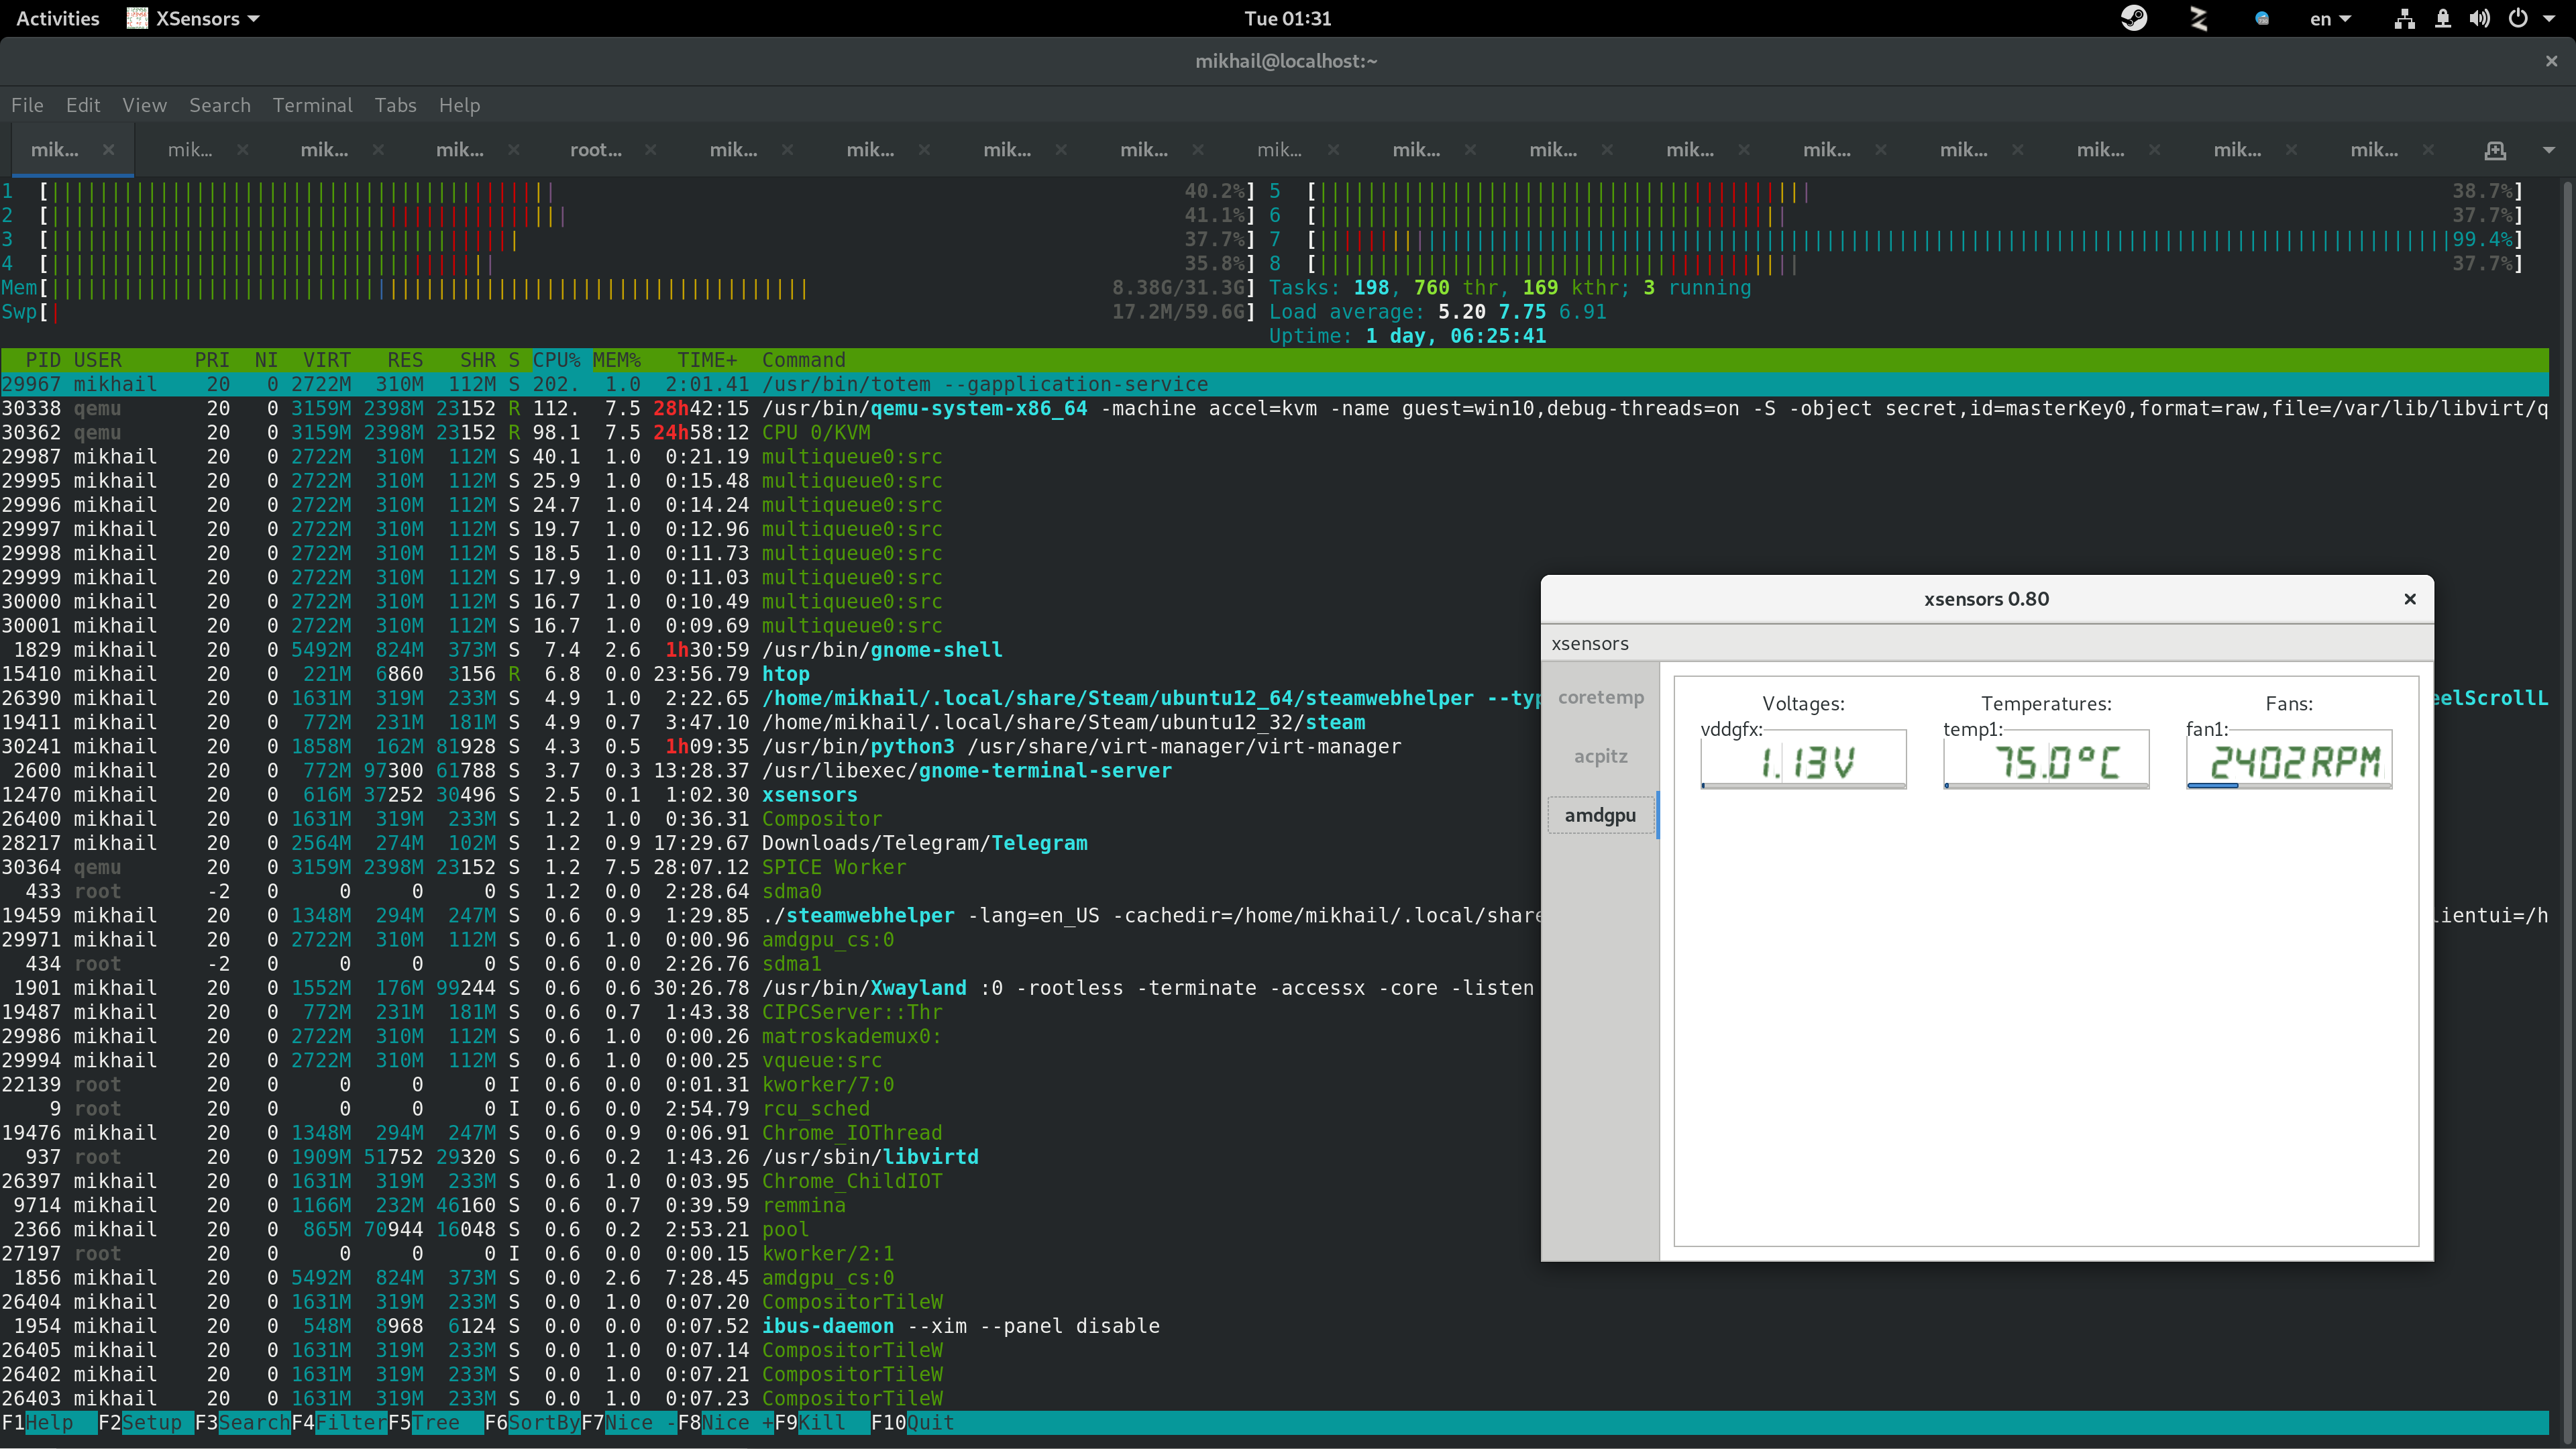Image resolution: width=2576 pixels, height=1449 pixels.
Task: Switch to the coretemp sensor tab
Action: [1600, 697]
